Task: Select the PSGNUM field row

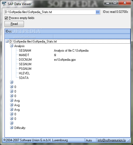Action: click(x=25, y=68)
